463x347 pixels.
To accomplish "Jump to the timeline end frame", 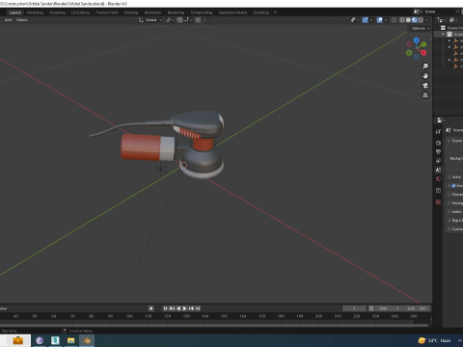I will pos(198,308).
